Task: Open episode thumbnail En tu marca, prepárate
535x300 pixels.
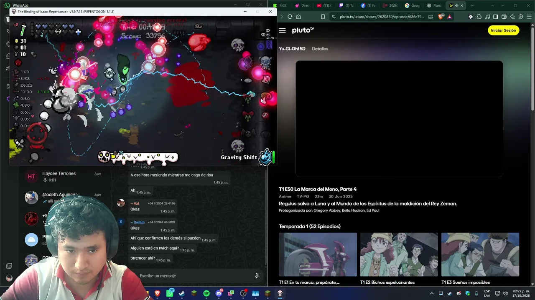Action: pos(318,255)
